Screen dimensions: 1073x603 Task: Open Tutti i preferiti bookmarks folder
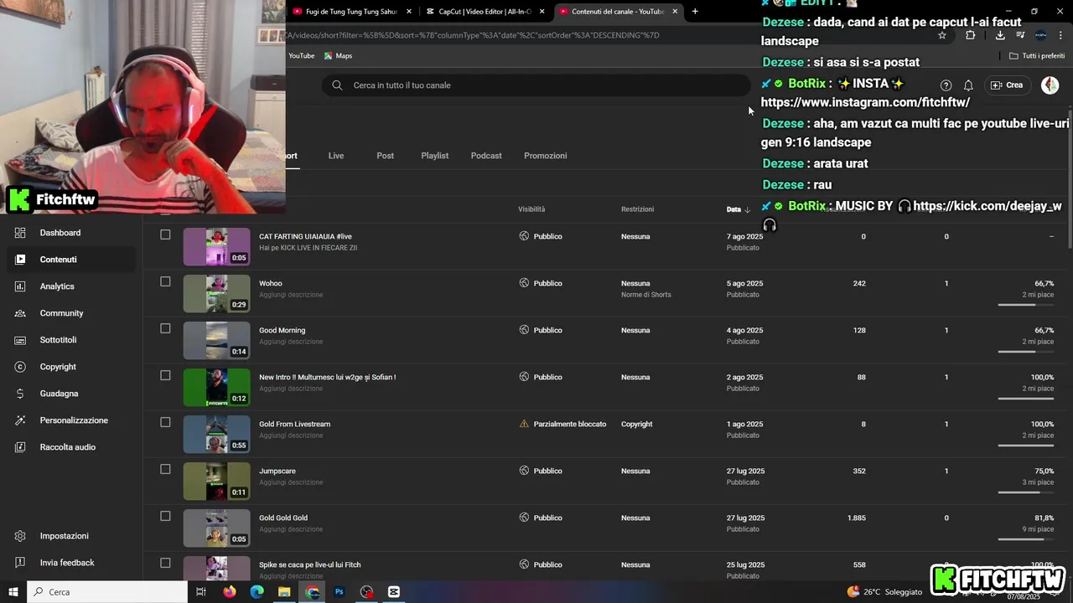point(1037,56)
